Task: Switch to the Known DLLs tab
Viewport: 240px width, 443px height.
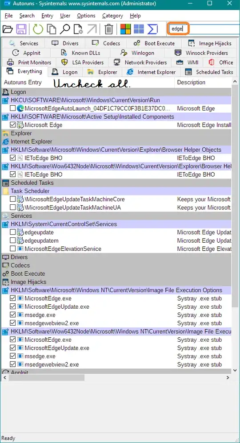Action: [80, 53]
